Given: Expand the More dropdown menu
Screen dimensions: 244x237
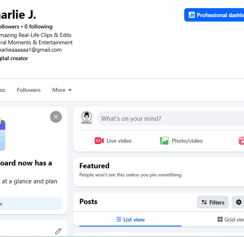Looking at the screenshot, I should click(x=62, y=90).
